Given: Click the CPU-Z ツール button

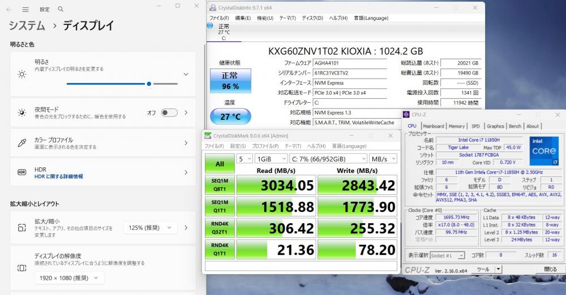Looking at the screenshot, I should click(x=483, y=269).
